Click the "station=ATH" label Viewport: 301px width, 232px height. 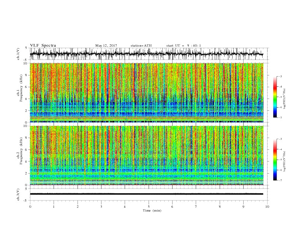141,45
